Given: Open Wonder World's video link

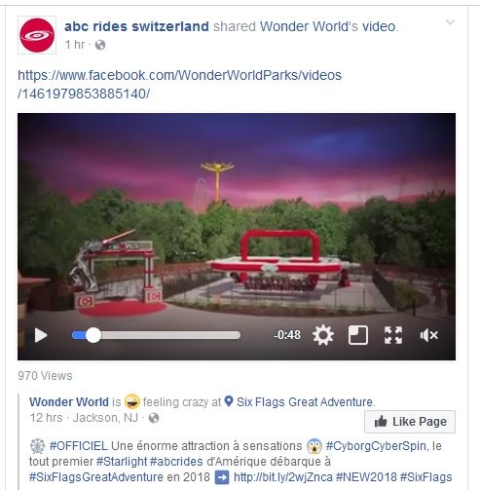Looking at the screenshot, I should 328,26.
